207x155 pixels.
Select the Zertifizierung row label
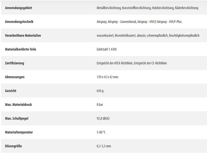tap(14, 63)
